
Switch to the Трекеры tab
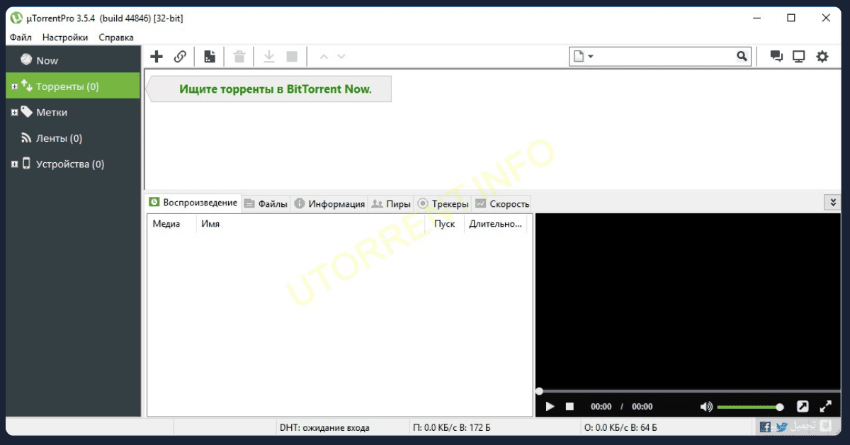(x=443, y=204)
